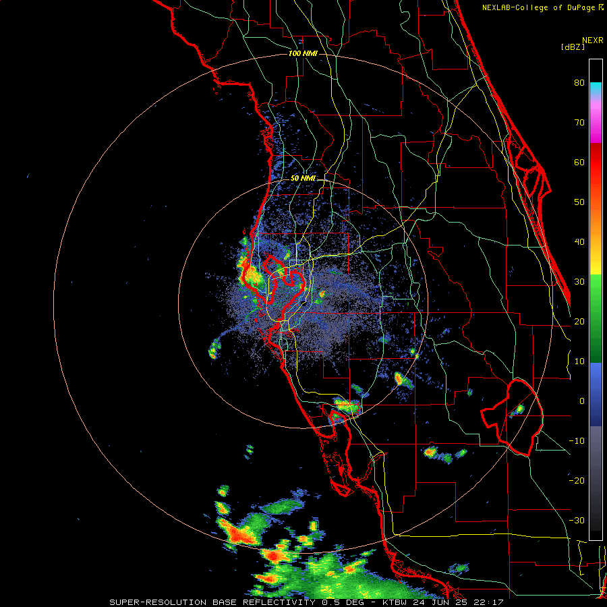Click the 20 value on dBZ scale
Viewport: 607px width, 607px height.
coord(579,322)
